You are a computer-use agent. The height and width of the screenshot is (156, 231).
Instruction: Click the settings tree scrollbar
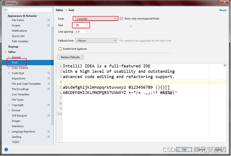(x=52, y=76)
